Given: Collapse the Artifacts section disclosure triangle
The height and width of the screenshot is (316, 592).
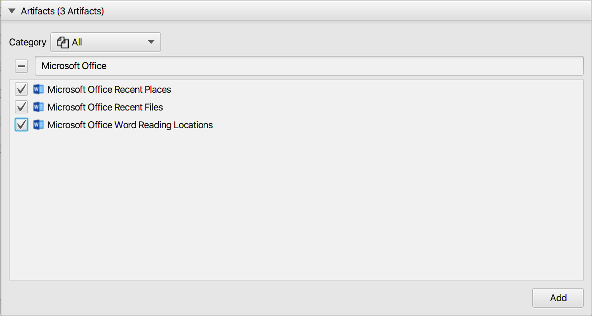Looking at the screenshot, I should coord(12,11).
